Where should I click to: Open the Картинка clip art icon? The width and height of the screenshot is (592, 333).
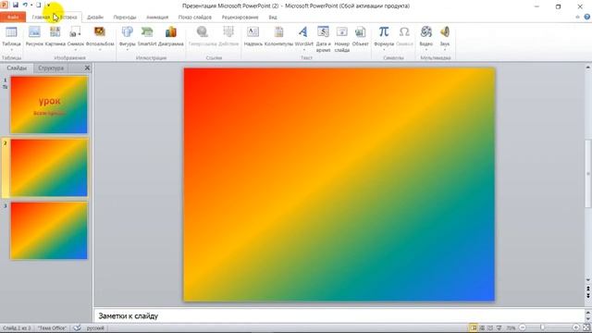55,32
